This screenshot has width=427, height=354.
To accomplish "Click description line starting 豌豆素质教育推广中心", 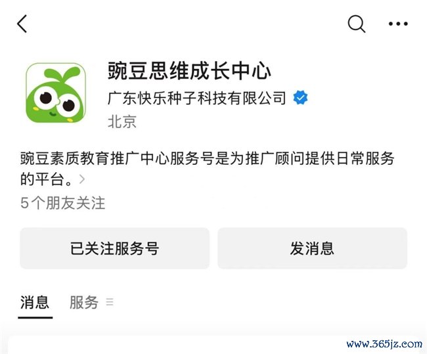I will coord(207,158).
